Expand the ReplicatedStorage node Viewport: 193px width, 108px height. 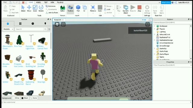[155, 40]
